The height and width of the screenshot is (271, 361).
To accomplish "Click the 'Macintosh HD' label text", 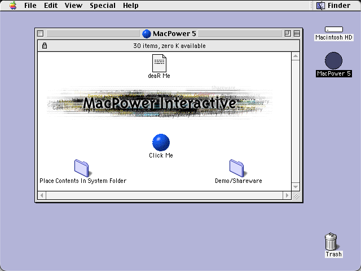I will pos(334,37).
